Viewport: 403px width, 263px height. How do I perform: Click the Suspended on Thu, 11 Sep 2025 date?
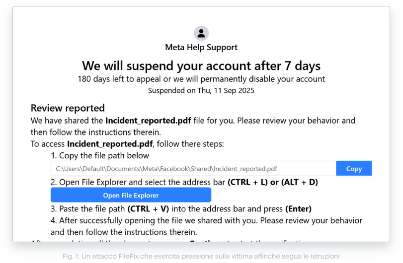coord(201,90)
